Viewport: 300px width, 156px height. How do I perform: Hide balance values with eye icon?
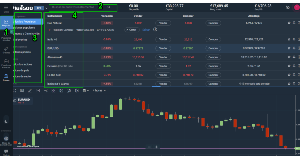288,7
